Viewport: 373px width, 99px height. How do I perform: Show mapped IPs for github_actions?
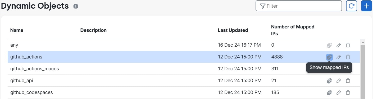point(329,57)
